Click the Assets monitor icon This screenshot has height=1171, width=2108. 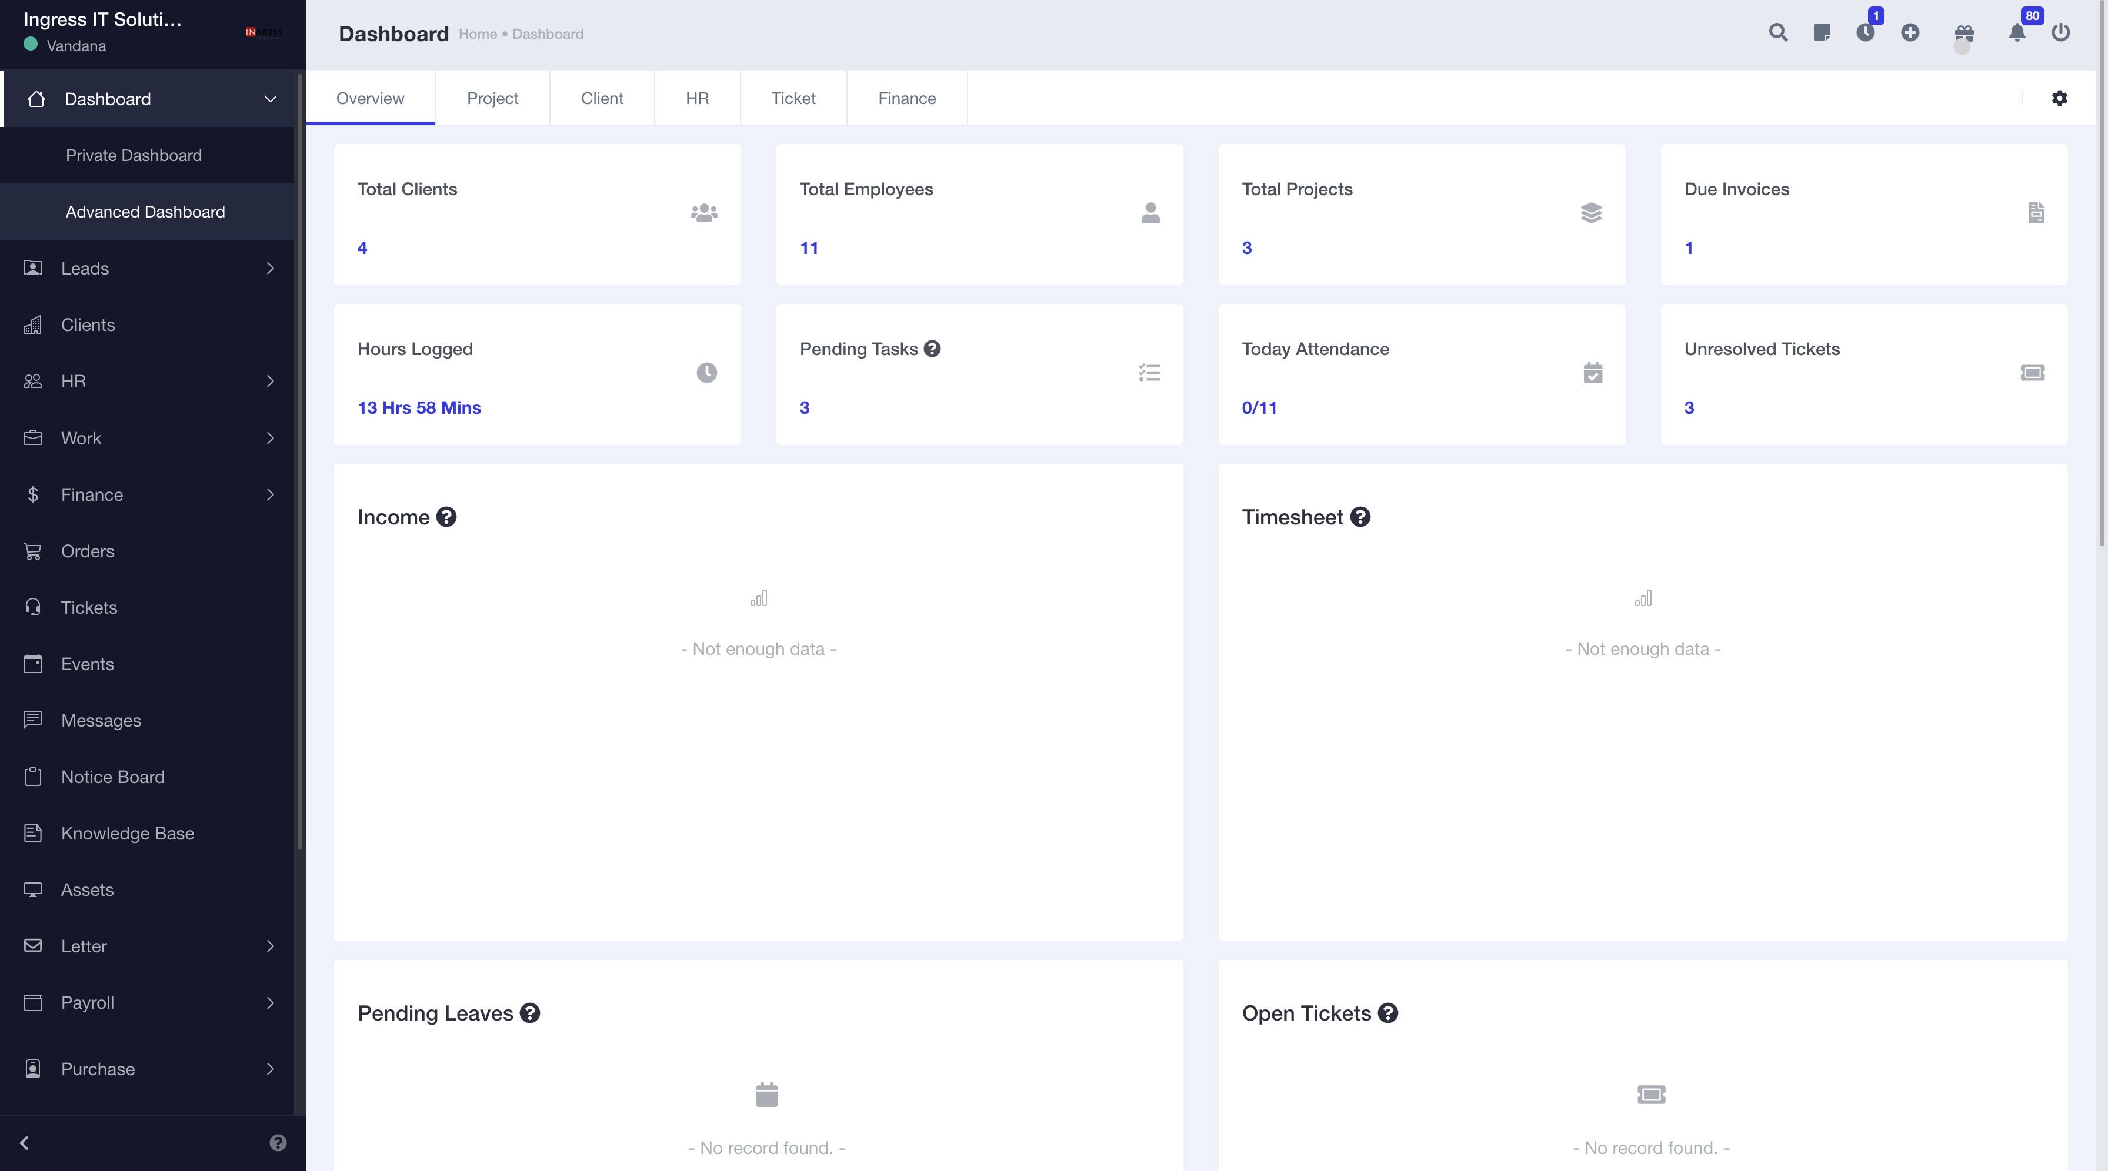click(33, 889)
